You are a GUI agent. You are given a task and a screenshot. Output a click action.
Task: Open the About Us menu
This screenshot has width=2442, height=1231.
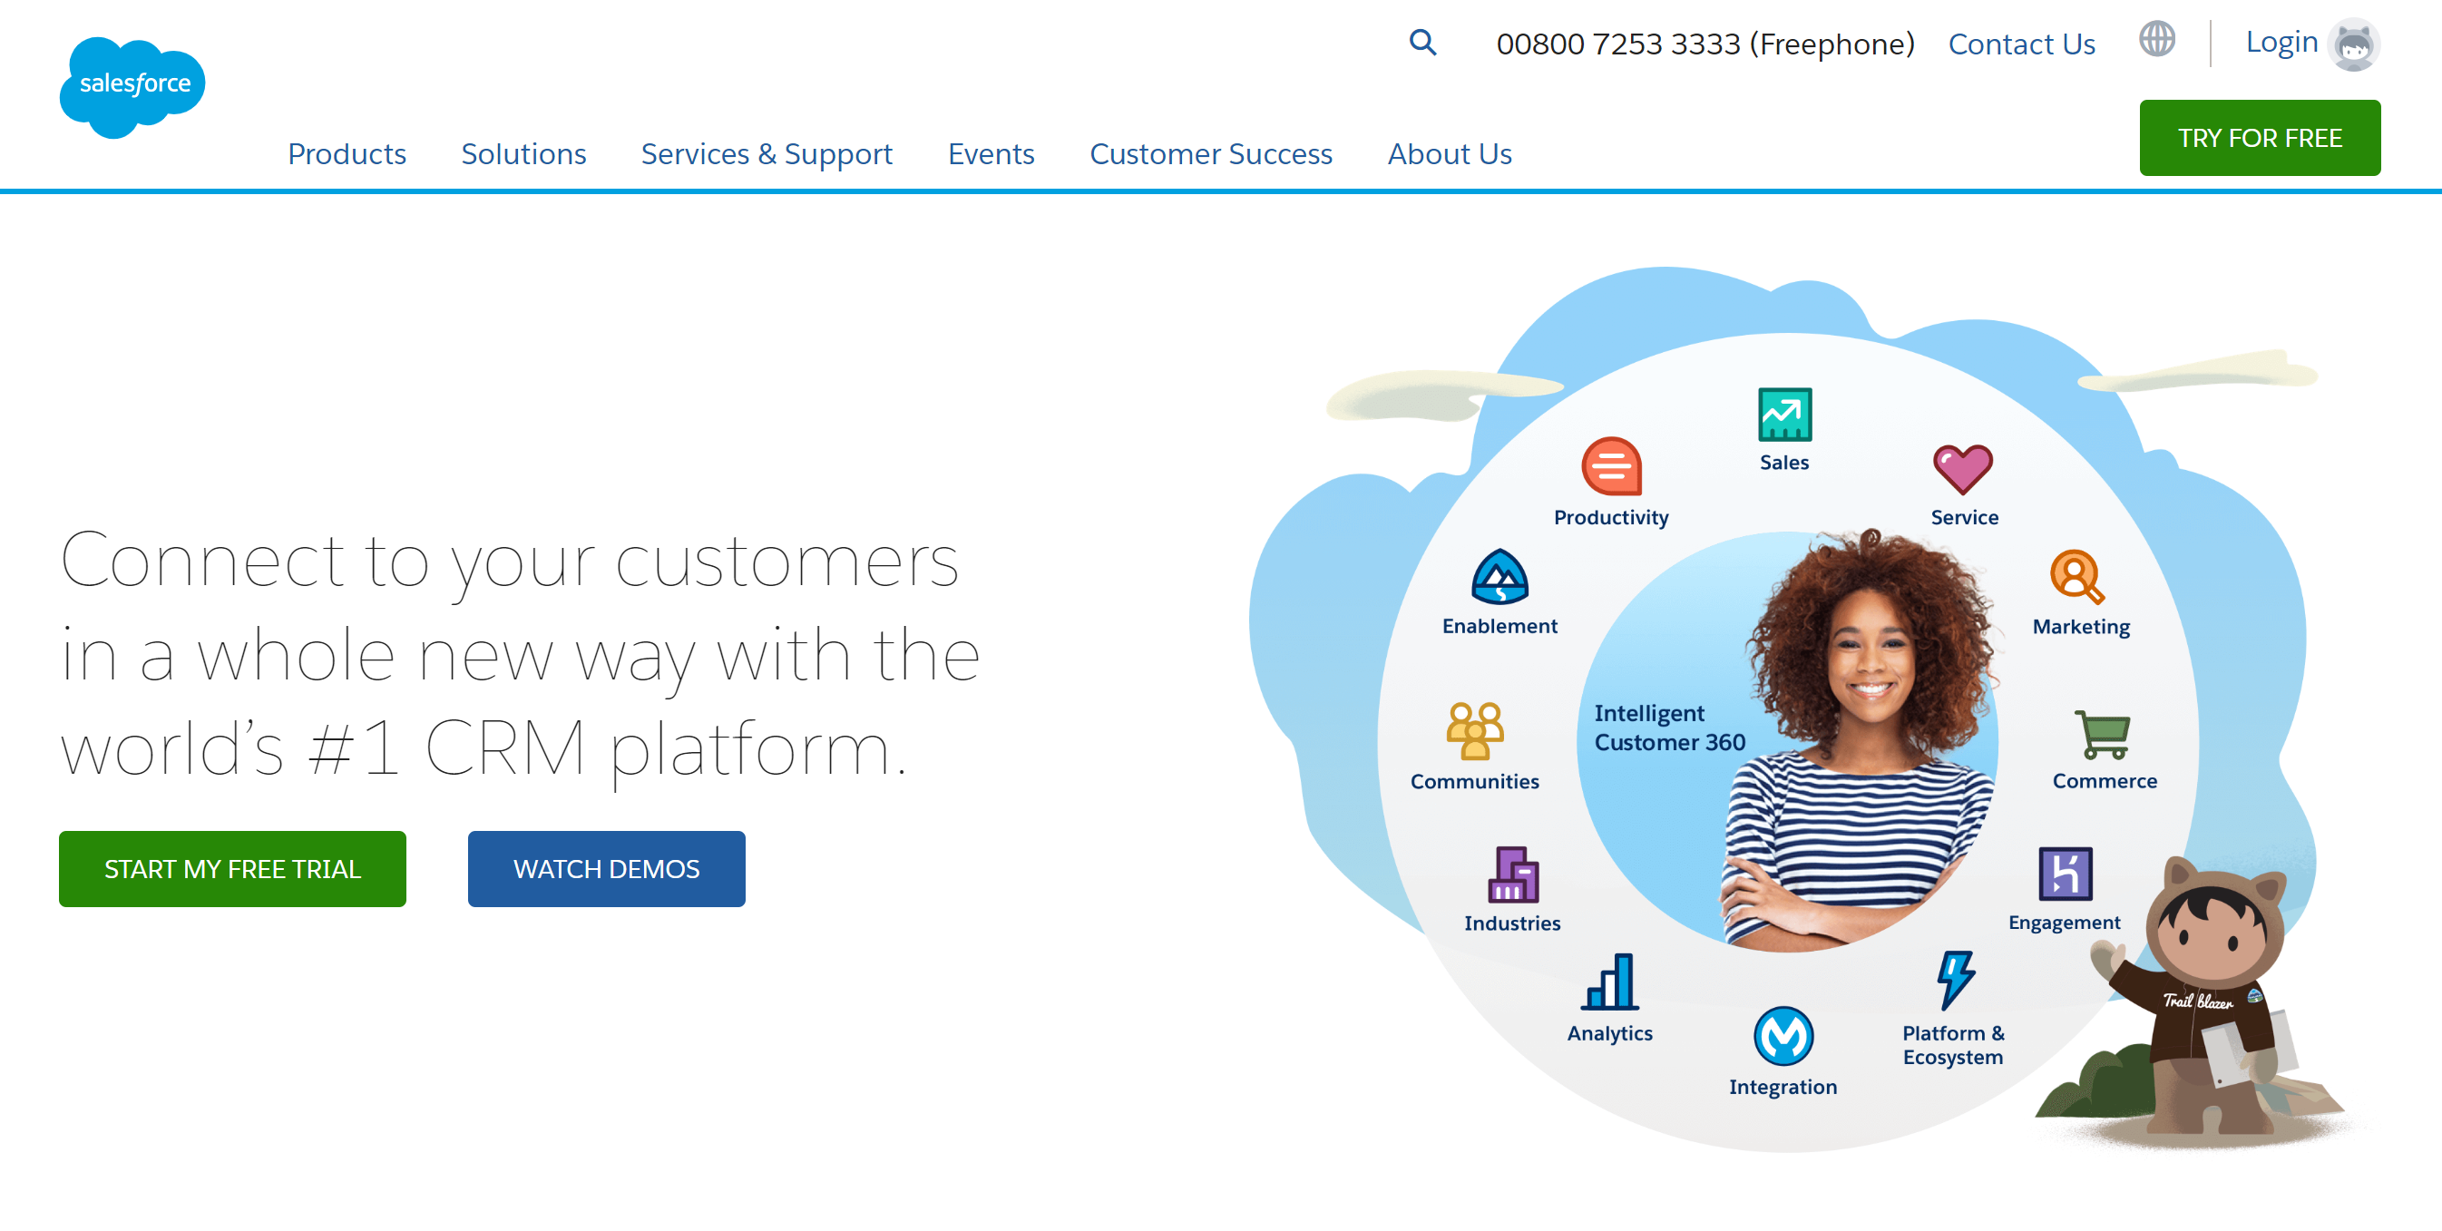[1450, 153]
